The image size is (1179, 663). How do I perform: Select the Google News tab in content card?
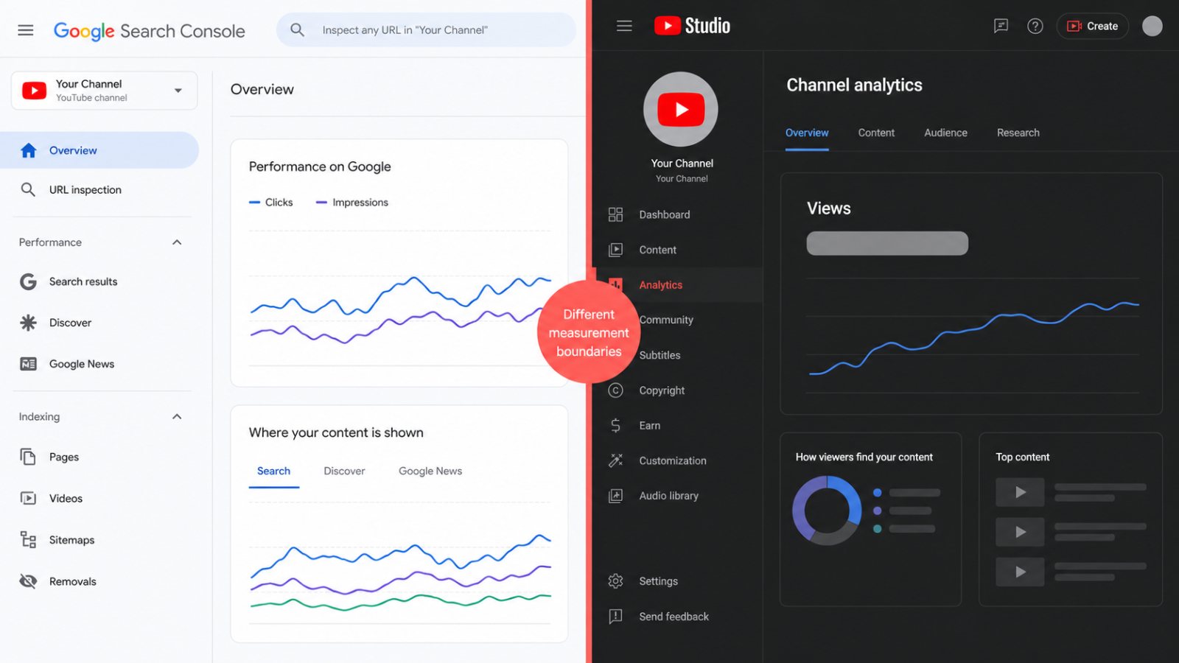(430, 471)
